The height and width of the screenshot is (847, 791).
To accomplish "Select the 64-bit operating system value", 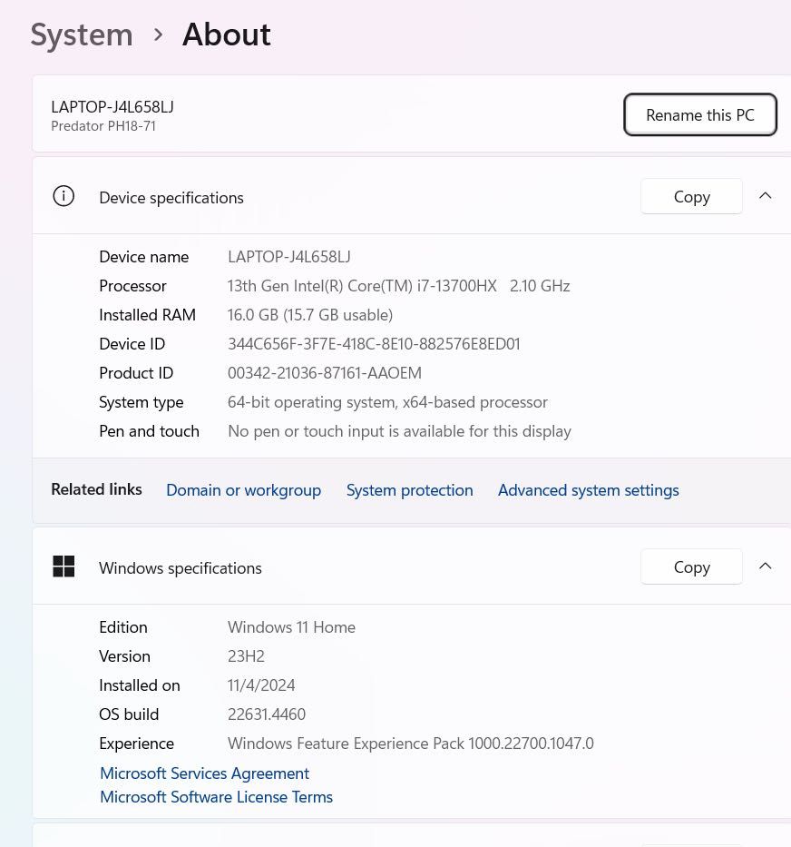I will point(387,402).
